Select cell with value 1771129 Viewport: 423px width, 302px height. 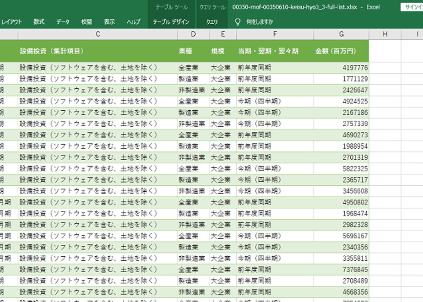point(341,79)
